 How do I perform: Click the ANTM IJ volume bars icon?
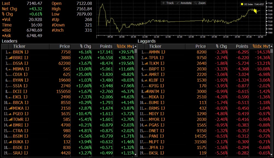(x=147, y=91)
